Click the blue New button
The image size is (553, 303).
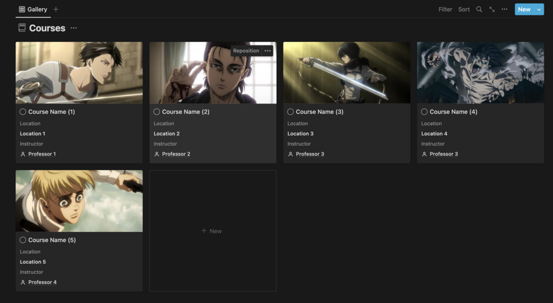pos(524,9)
